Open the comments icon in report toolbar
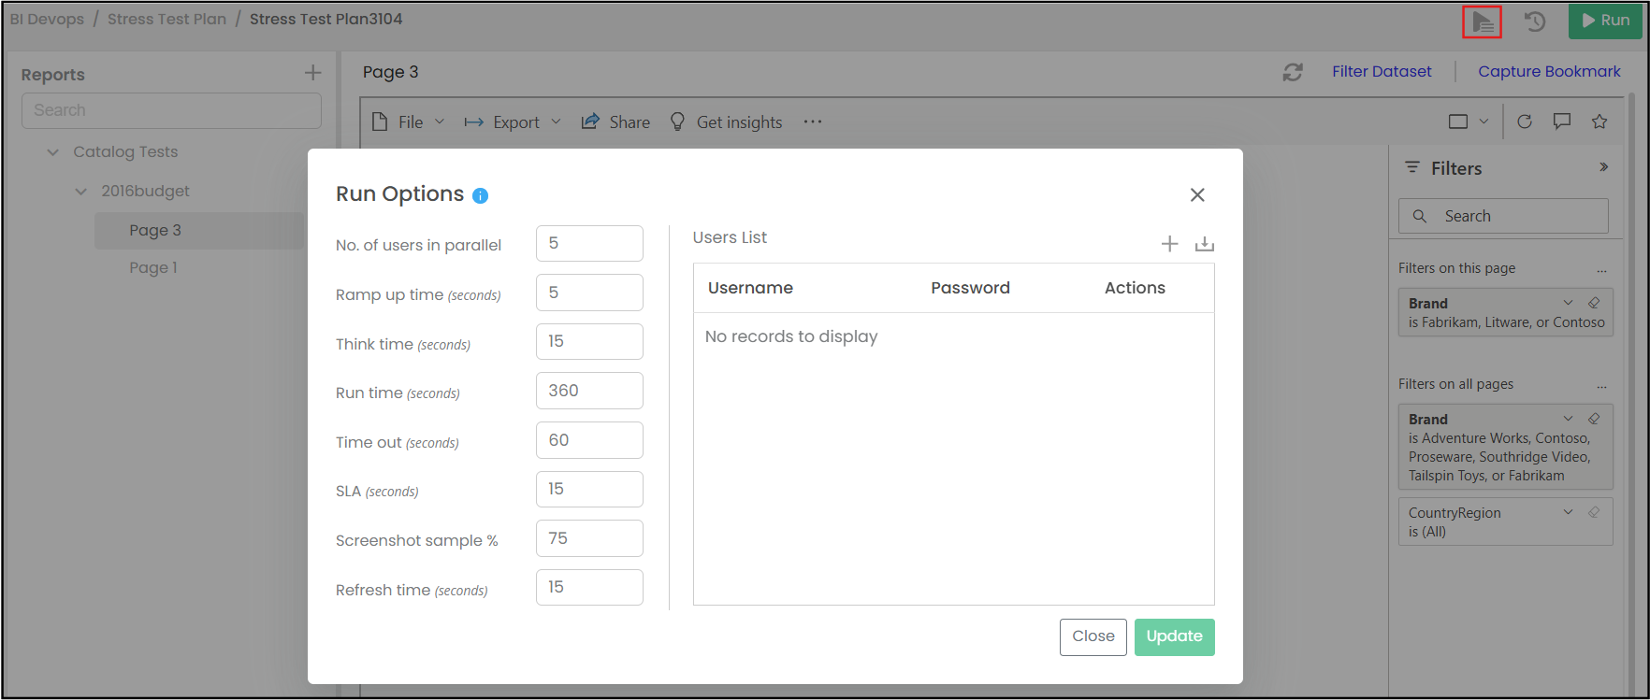The height and width of the screenshot is (700, 1650). click(x=1561, y=121)
